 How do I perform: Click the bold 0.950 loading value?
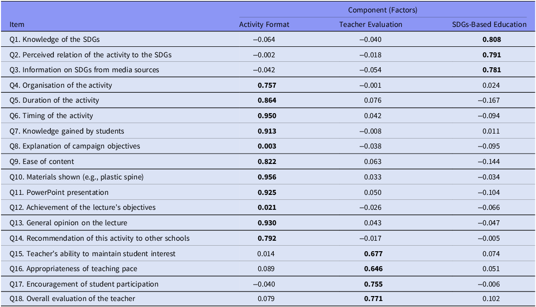click(267, 116)
